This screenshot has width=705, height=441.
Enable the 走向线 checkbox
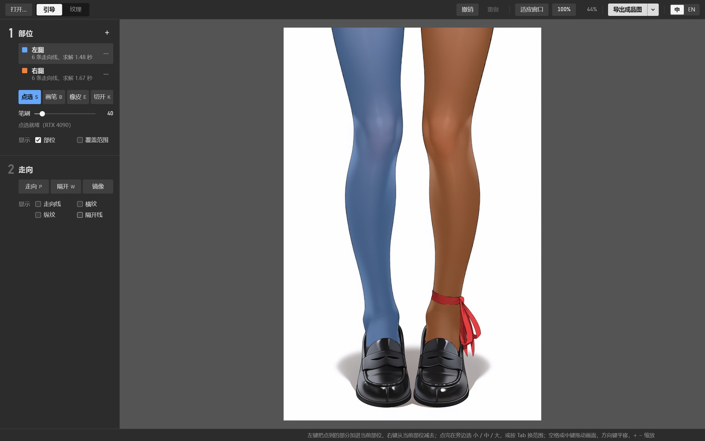38,204
